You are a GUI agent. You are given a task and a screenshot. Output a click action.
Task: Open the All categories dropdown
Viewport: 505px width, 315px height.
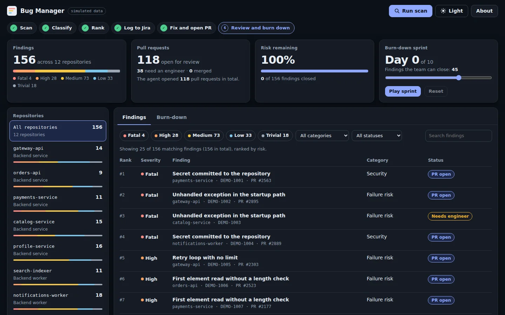point(322,135)
